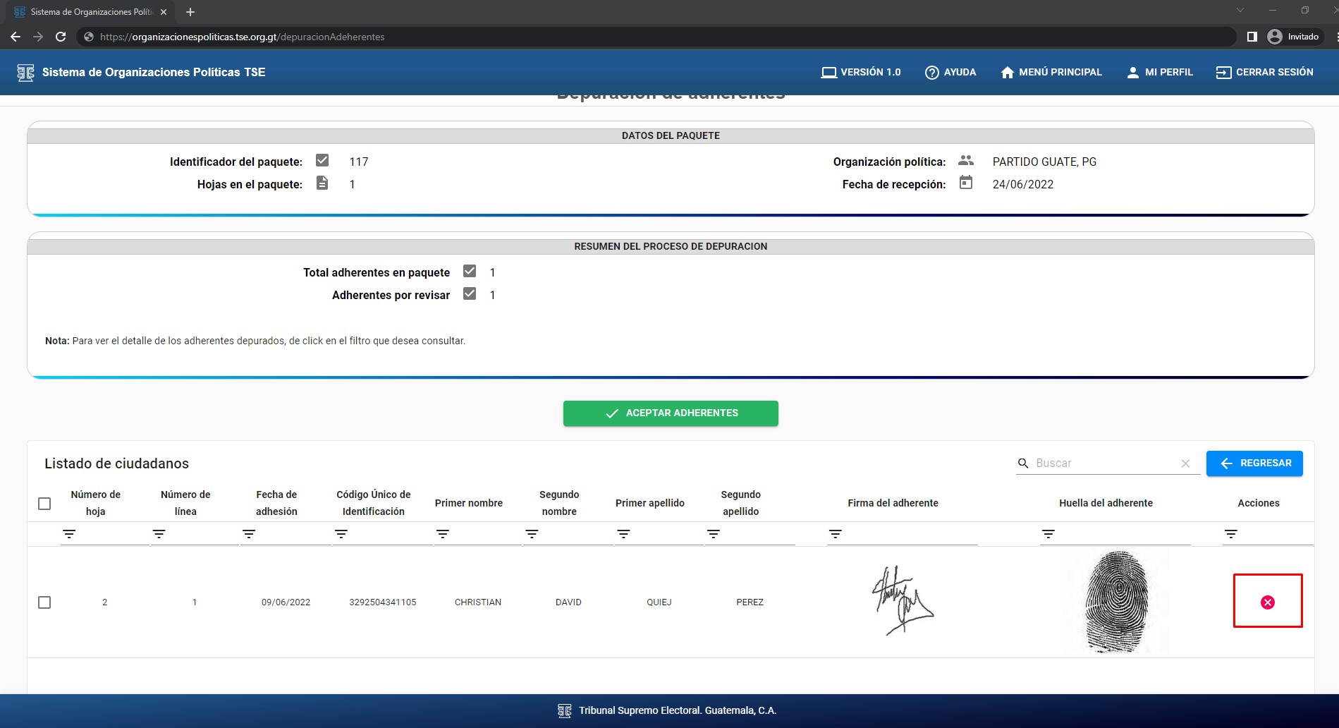Check the row checkbox for CHRISTIAN DAVID
Viewport: 1339px width, 728px height.
[44, 602]
